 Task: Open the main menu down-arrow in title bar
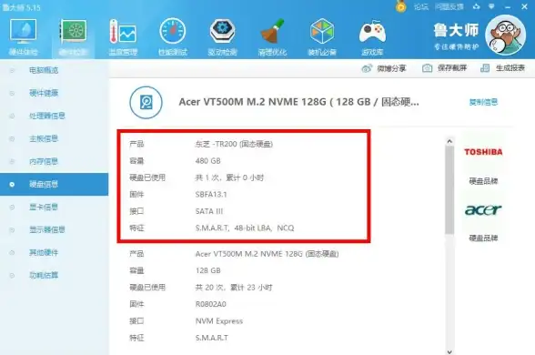[491, 6]
